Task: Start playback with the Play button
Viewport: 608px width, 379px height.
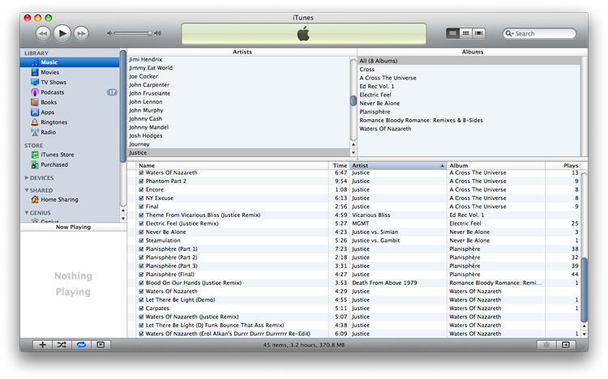Action: [x=62, y=33]
